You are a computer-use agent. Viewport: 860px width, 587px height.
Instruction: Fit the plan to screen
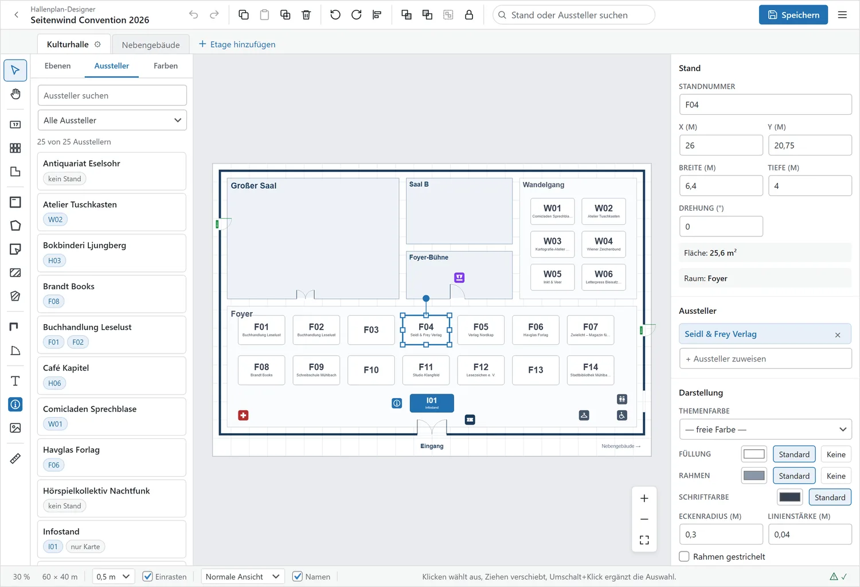pos(644,540)
